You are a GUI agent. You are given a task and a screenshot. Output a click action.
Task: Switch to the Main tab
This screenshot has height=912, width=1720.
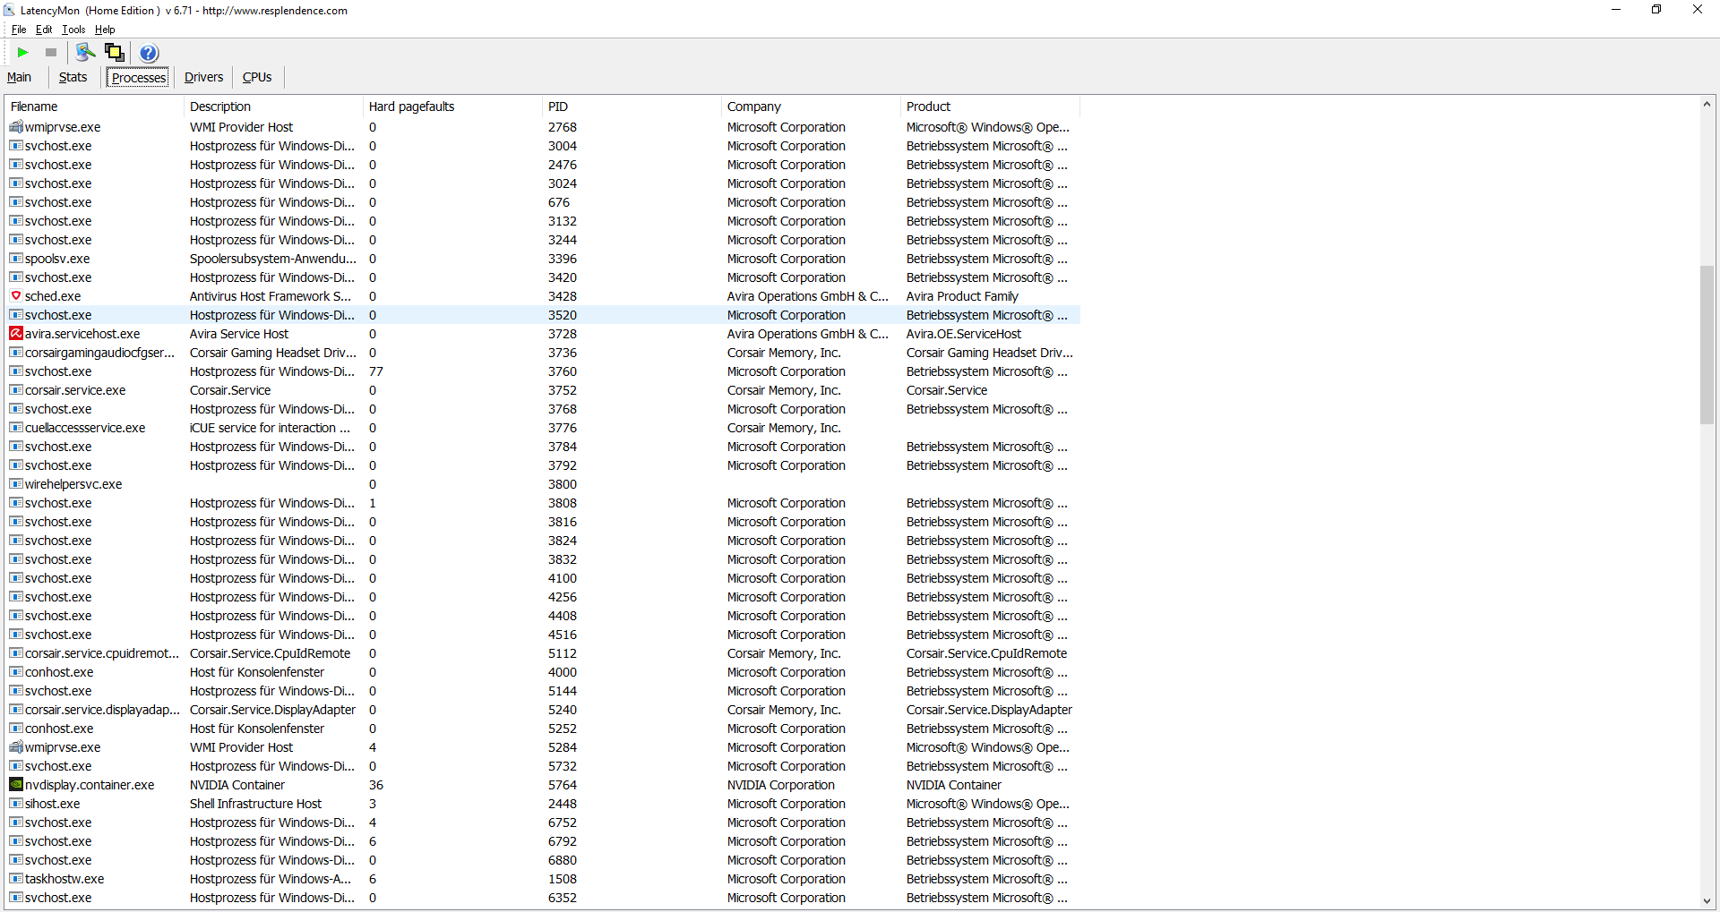pyautogui.click(x=19, y=77)
